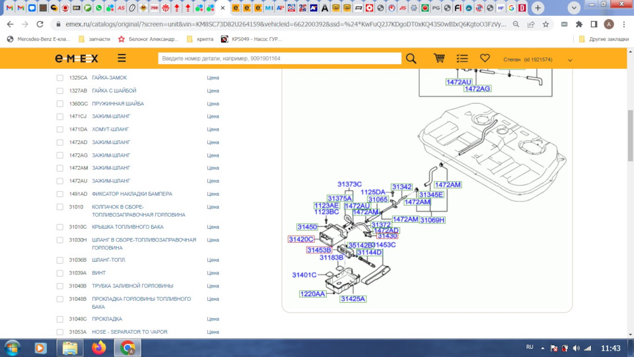Click Цена link for ПРУЖИННАЯ ШАЙБА
The width and height of the screenshot is (634, 357).
pos(213,104)
